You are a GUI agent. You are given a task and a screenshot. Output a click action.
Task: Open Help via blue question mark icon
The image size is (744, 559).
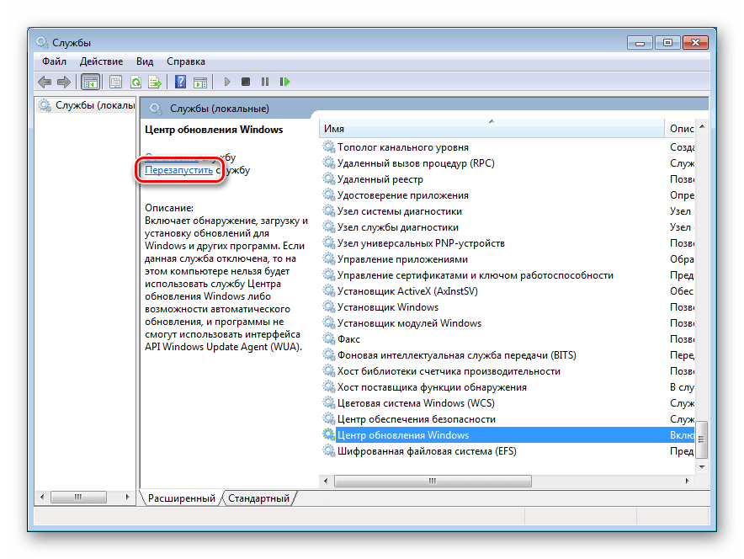click(180, 82)
